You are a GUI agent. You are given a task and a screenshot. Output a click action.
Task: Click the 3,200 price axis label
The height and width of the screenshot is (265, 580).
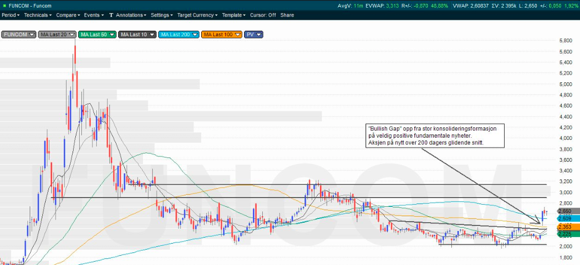click(565, 182)
